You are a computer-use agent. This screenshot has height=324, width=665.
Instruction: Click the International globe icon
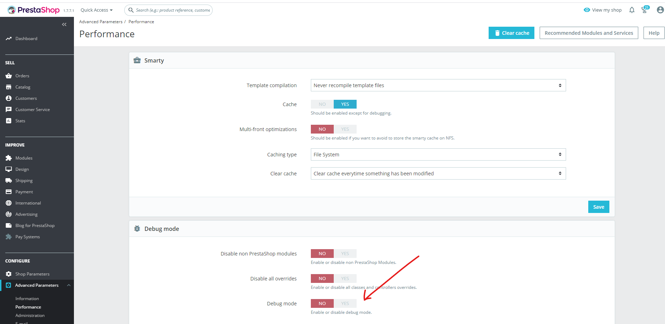point(9,203)
